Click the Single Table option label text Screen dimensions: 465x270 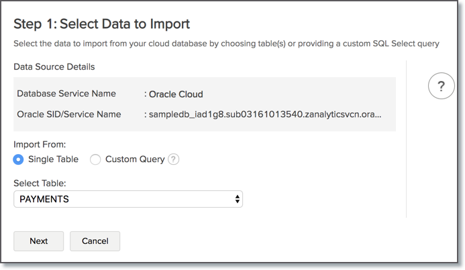pyautogui.click(x=53, y=159)
